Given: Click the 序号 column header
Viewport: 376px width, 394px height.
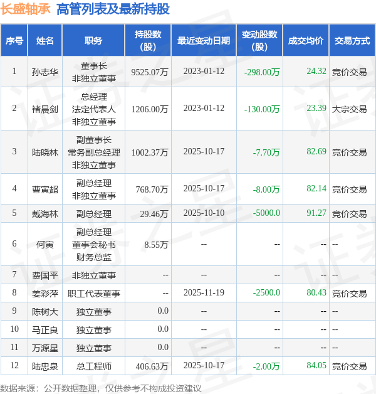Looking at the screenshot, I should [x=14, y=40].
